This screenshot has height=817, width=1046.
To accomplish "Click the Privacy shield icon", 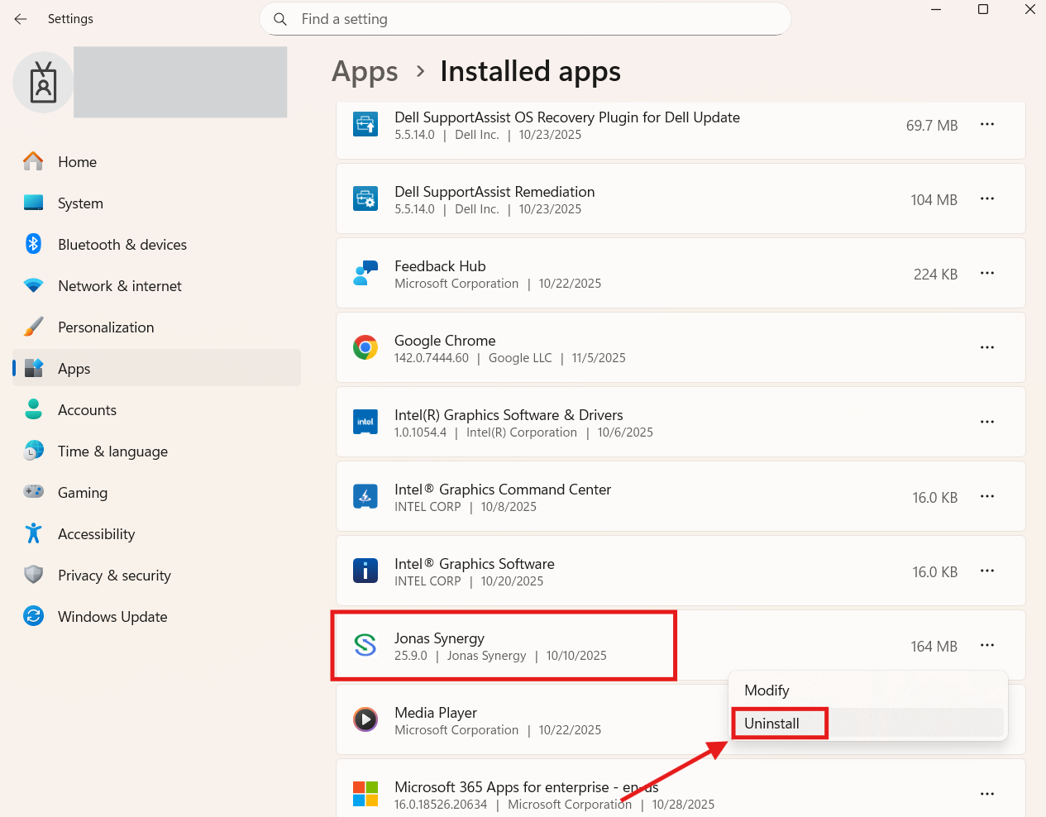I will pos(33,575).
